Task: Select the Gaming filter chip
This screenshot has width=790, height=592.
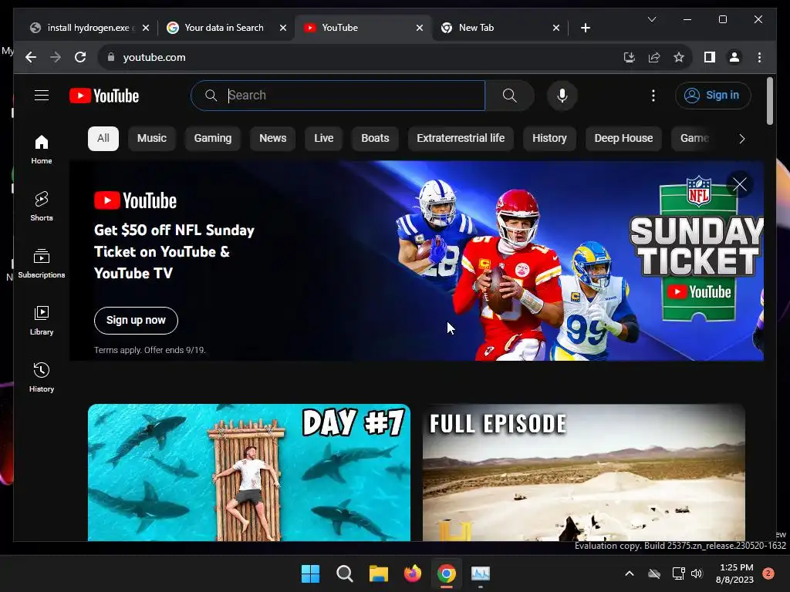Action: coord(213,139)
